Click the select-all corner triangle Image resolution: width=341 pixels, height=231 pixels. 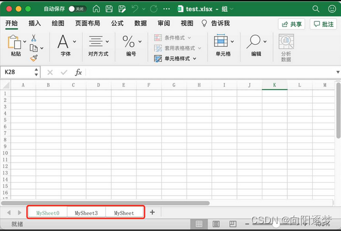[6, 85]
